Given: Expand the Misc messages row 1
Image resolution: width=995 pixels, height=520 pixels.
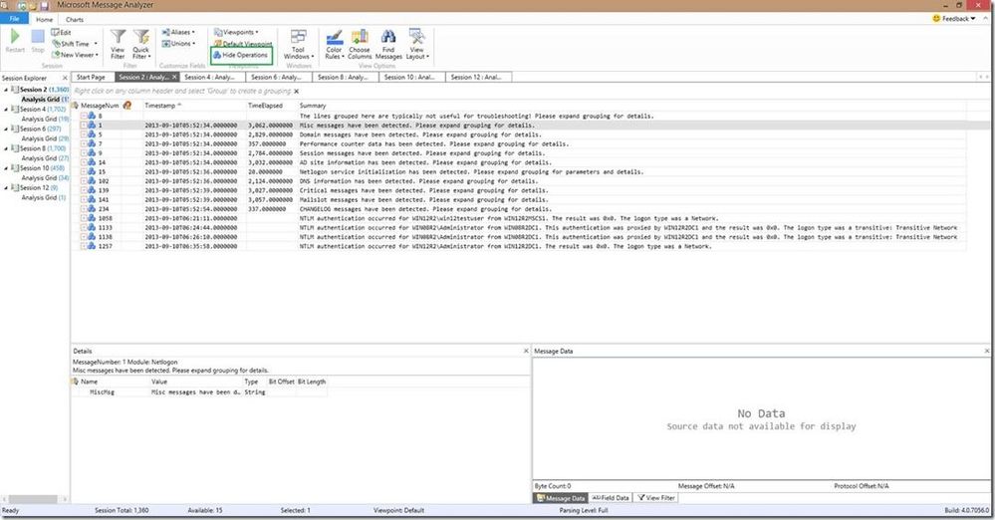Looking at the screenshot, I should coord(84,126).
